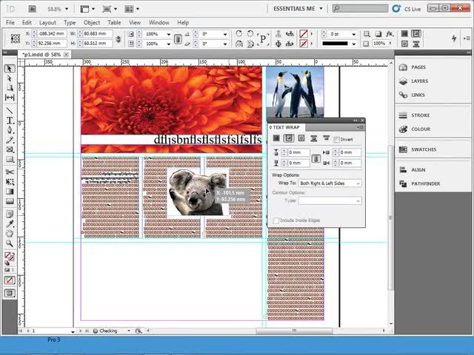Toggle the make all offsets same link
This screenshot has height=355, width=474.
(316, 158)
